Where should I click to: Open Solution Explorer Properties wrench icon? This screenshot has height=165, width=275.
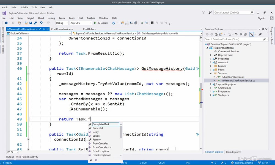click(x=260, y=34)
